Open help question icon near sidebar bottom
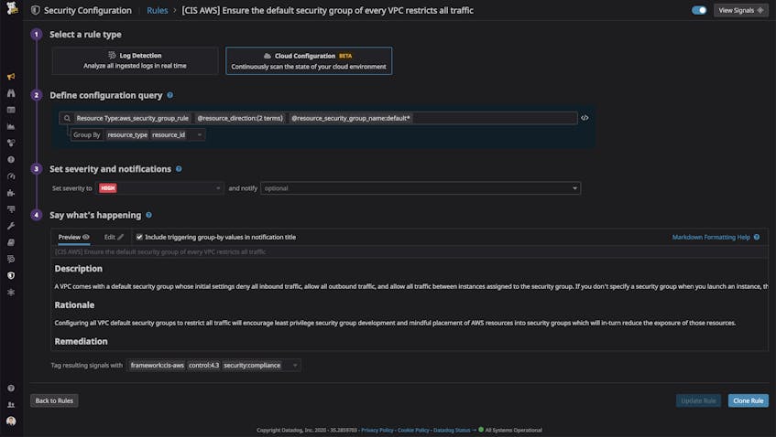The width and height of the screenshot is (776, 437). point(11,389)
